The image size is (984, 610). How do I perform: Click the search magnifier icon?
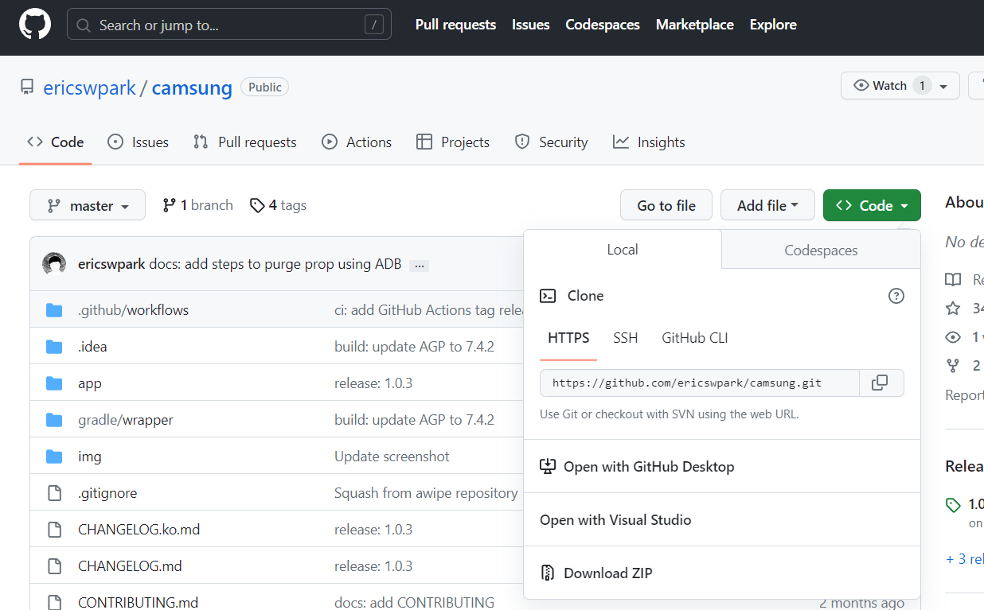[83, 25]
